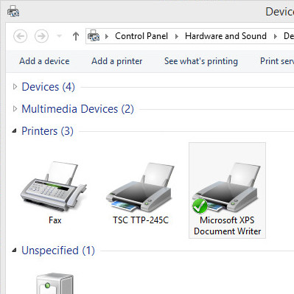Click the green default-printer checkmark badge
This screenshot has height=294, width=294.
[x=200, y=206]
